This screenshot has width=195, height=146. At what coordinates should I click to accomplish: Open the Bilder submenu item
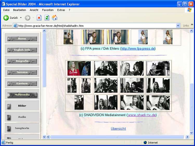(x=22, y=106)
